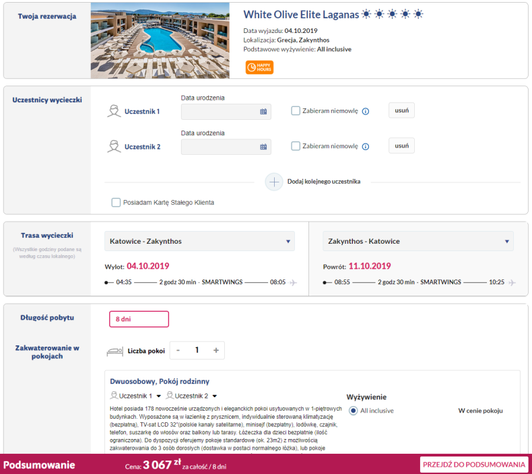The width and height of the screenshot is (532, 474).
Task: Decrease number of rooms with minus
Action: point(178,351)
